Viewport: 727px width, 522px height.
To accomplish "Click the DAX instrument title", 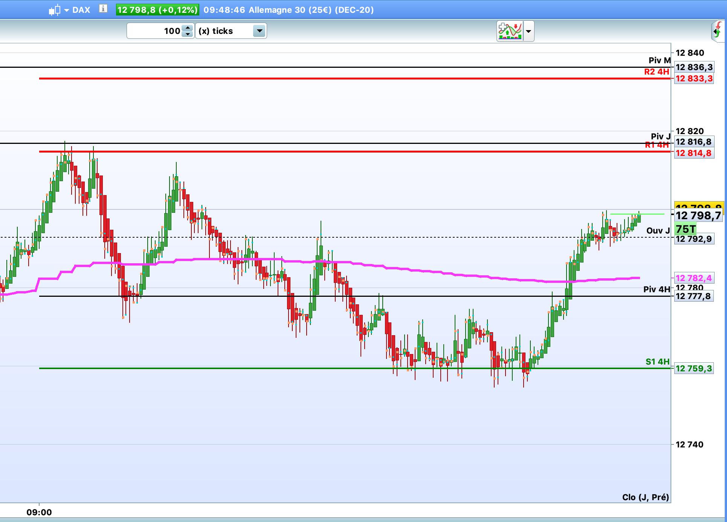I will [x=81, y=10].
